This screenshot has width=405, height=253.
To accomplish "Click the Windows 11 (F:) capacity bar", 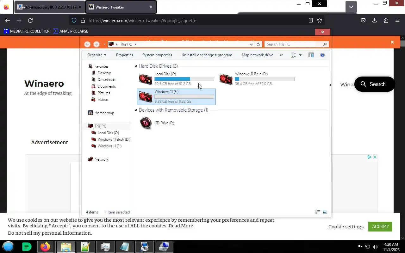I will tap(184, 96).
